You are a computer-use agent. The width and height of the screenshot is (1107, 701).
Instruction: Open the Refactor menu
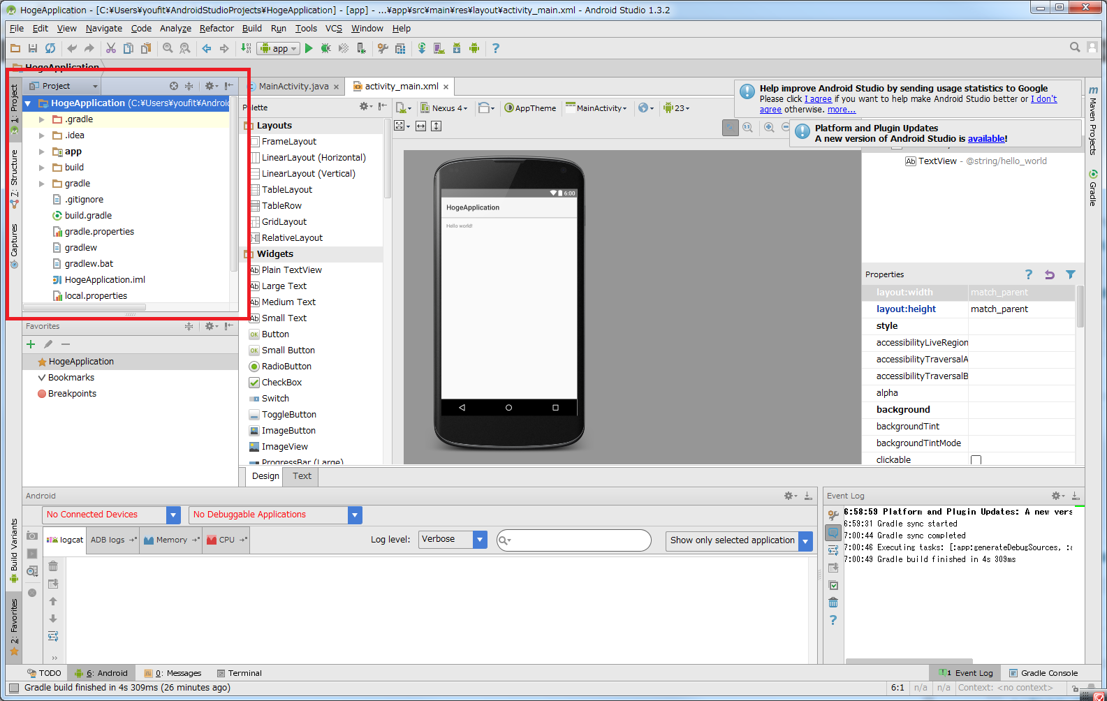(x=217, y=29)
